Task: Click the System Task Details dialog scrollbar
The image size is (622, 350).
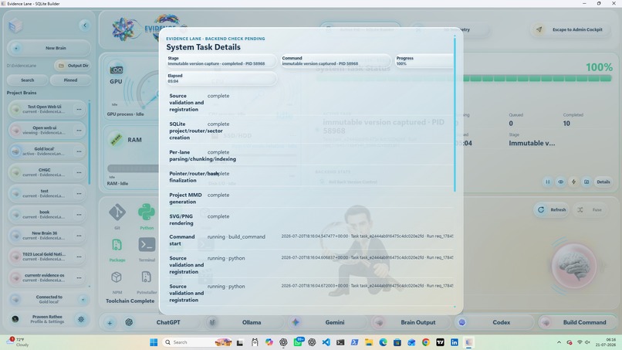Action: coord(455,114)
